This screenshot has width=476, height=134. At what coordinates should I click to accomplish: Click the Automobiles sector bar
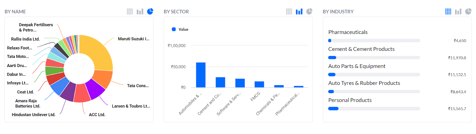coord(201,75)
